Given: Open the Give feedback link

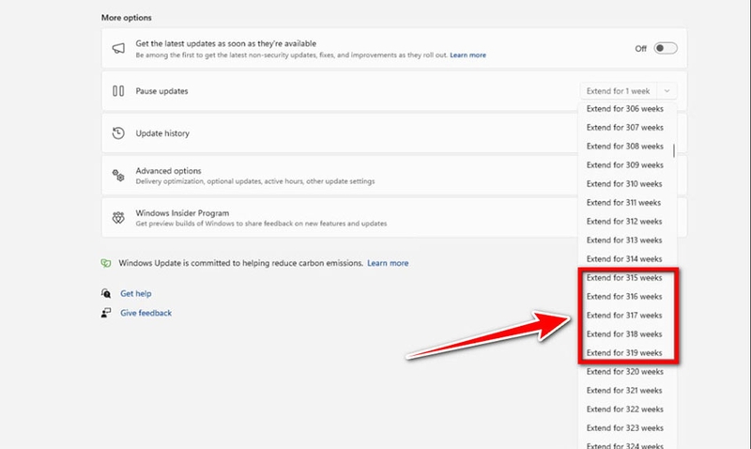Looking at the screenshot, I should 146,313.
